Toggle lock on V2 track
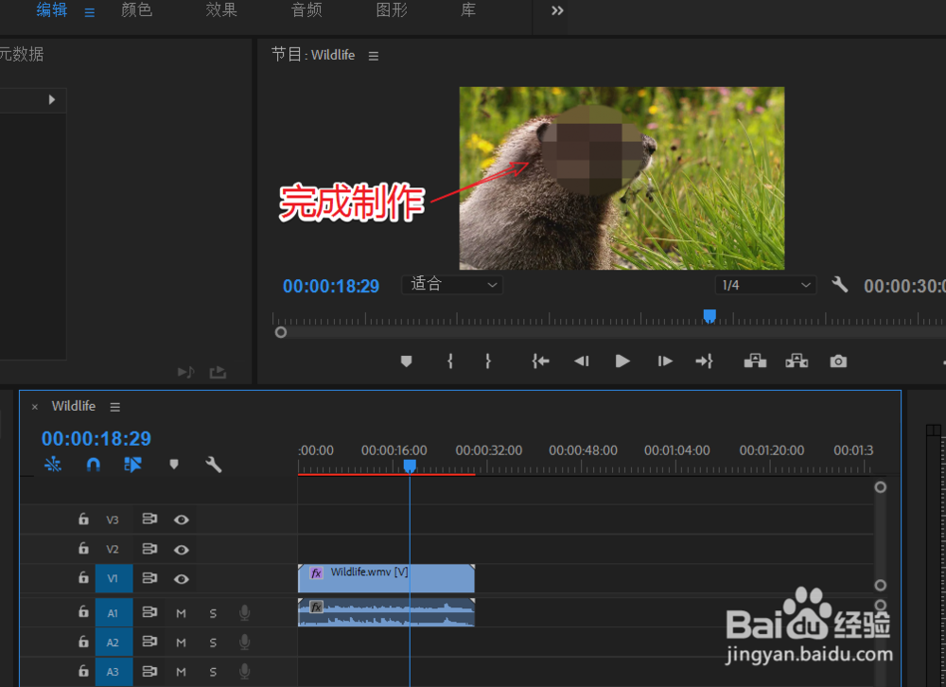This screenshot has height=687, width=946. tap(83, 548)
